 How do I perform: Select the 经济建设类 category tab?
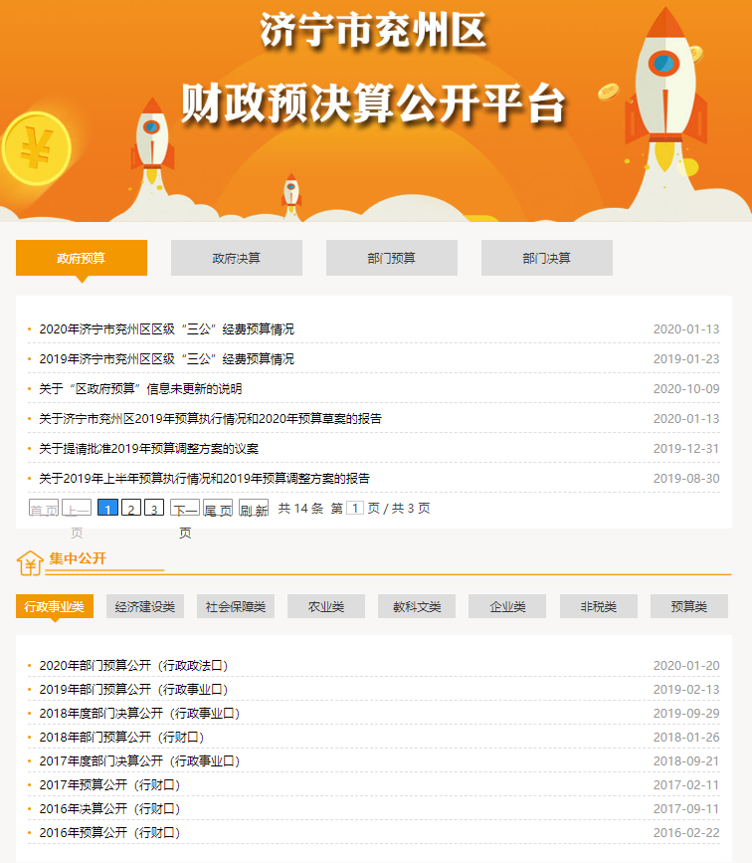(145, 606)
